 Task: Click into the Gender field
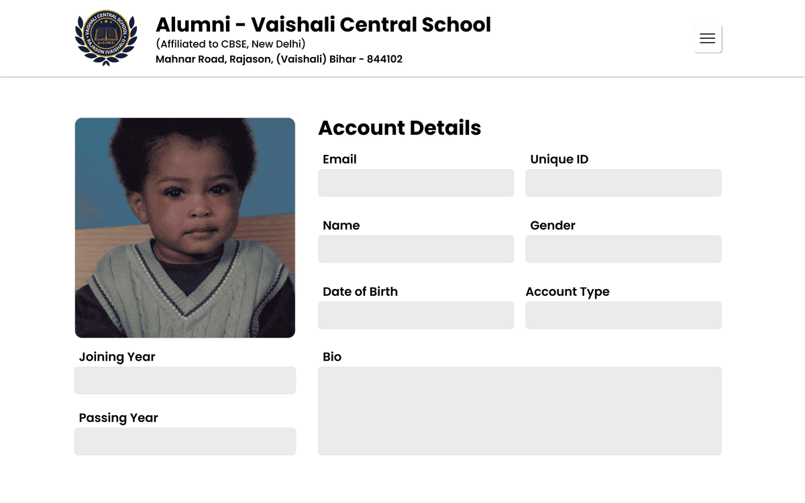pyautogui.click(x=623, y=249)
